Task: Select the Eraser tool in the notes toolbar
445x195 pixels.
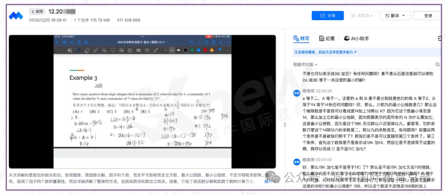Action: pyautogui.click(x=87, y=50)
